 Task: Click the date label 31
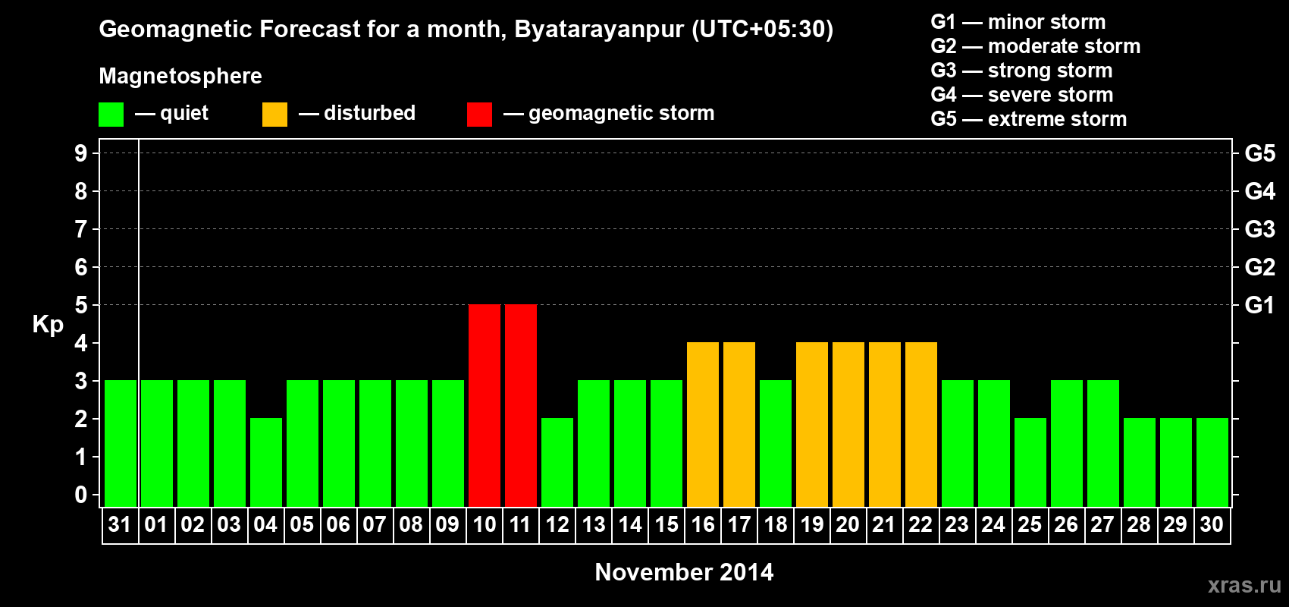pos(120,524)
